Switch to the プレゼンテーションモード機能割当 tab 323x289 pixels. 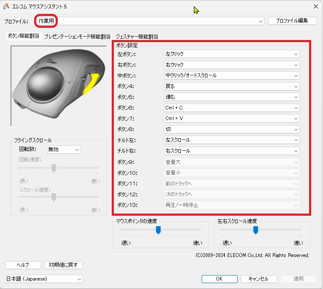pos(78,37)
